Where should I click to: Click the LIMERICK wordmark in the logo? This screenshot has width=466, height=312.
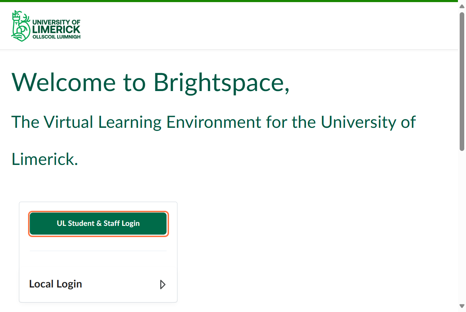coord(56,29)
